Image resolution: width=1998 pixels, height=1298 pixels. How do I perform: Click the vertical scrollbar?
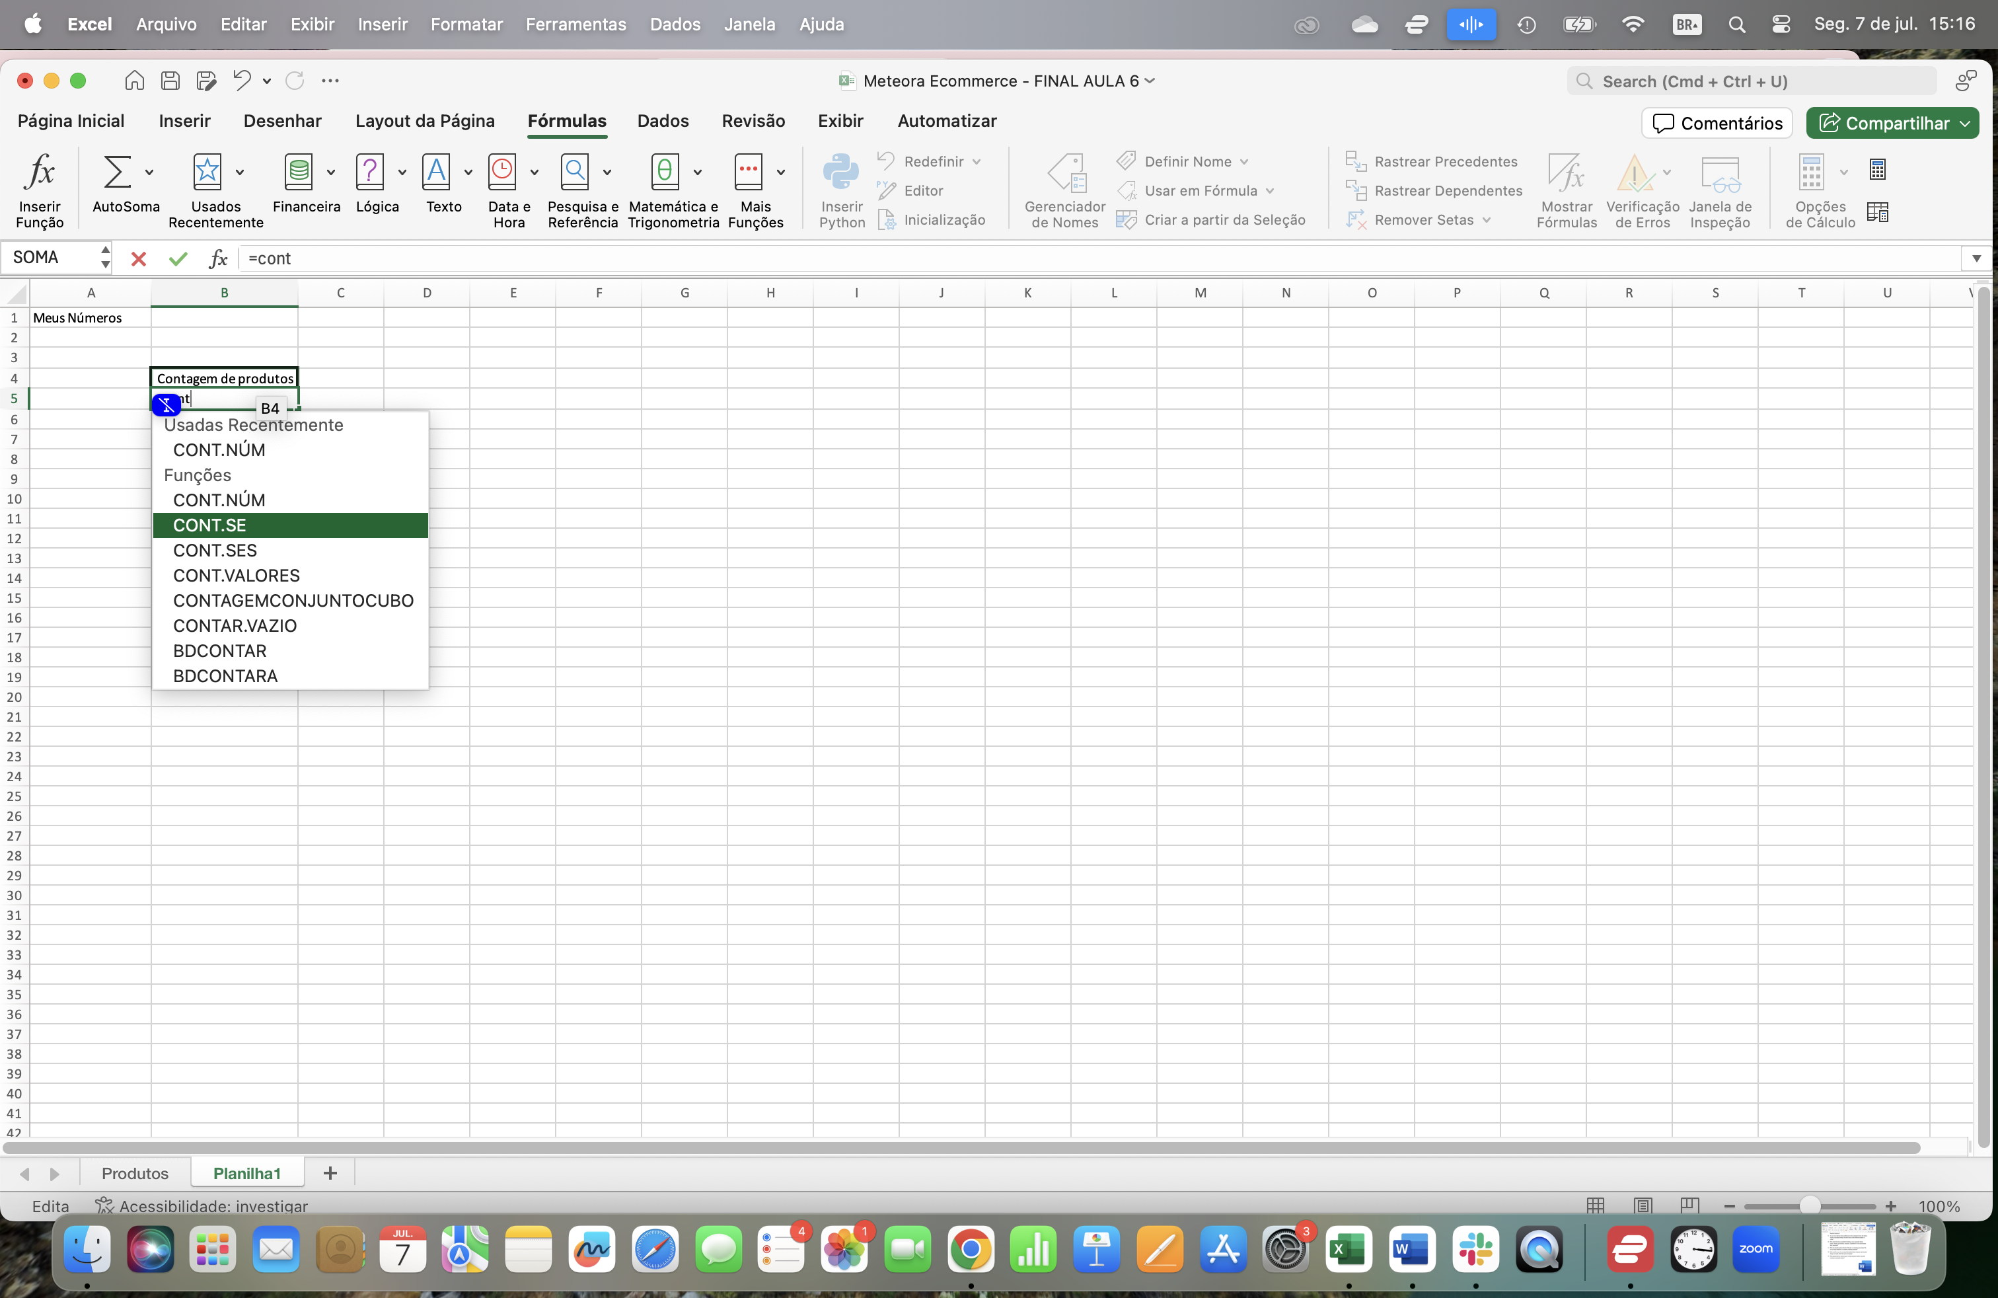[x=1983, y=717]
